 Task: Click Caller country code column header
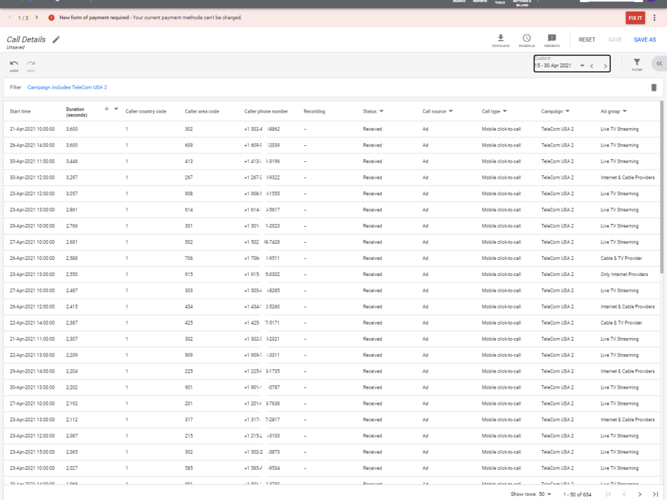(145, 111)
